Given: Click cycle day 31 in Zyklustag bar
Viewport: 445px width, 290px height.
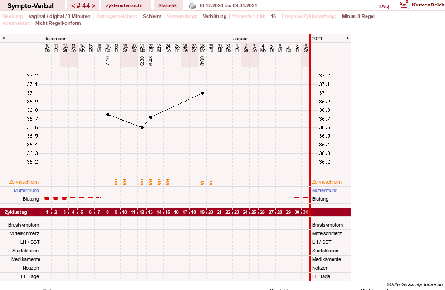Looking at the screenshot, I should 305,212.
